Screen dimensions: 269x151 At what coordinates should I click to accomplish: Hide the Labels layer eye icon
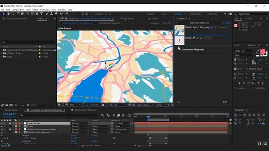pyautogui.click(x=2, y=126)
